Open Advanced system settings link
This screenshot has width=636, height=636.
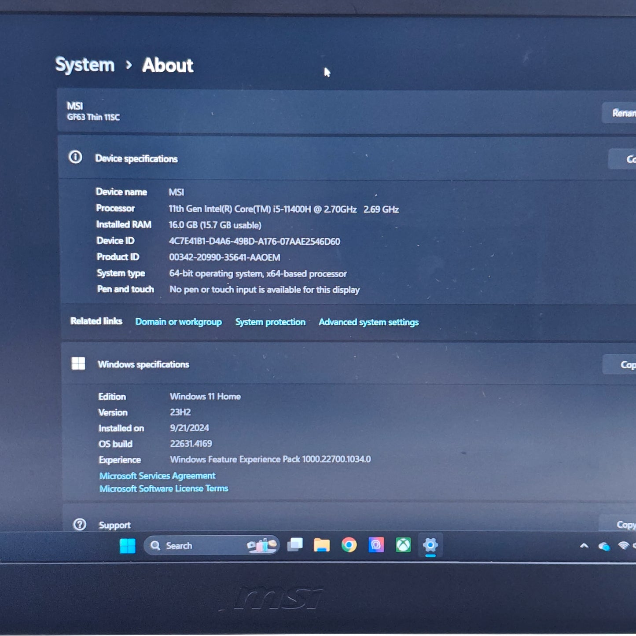coord(369,322)
